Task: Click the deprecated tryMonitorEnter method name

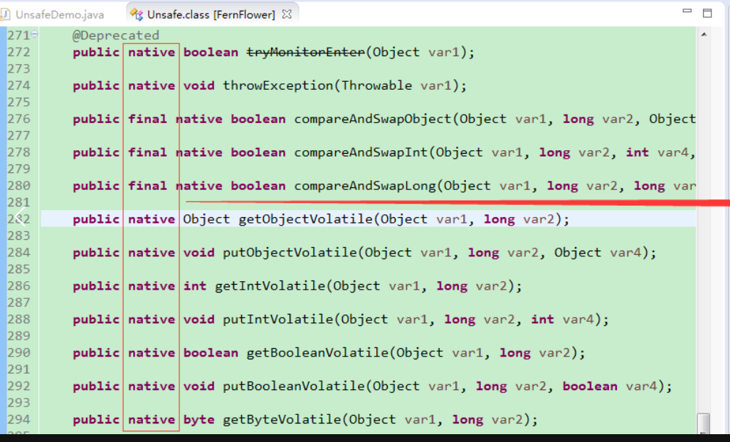Action: pos(305,52)
